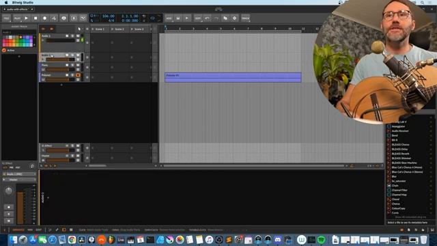Solo the Audio 1 track
Viewport: 437px width, 246px height.
tap(72, 36)
